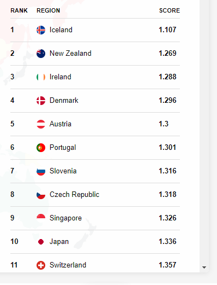This screenshot has height=285, width=217.
Task: Sort by the SCORE column header
Action: coord(170,10)
